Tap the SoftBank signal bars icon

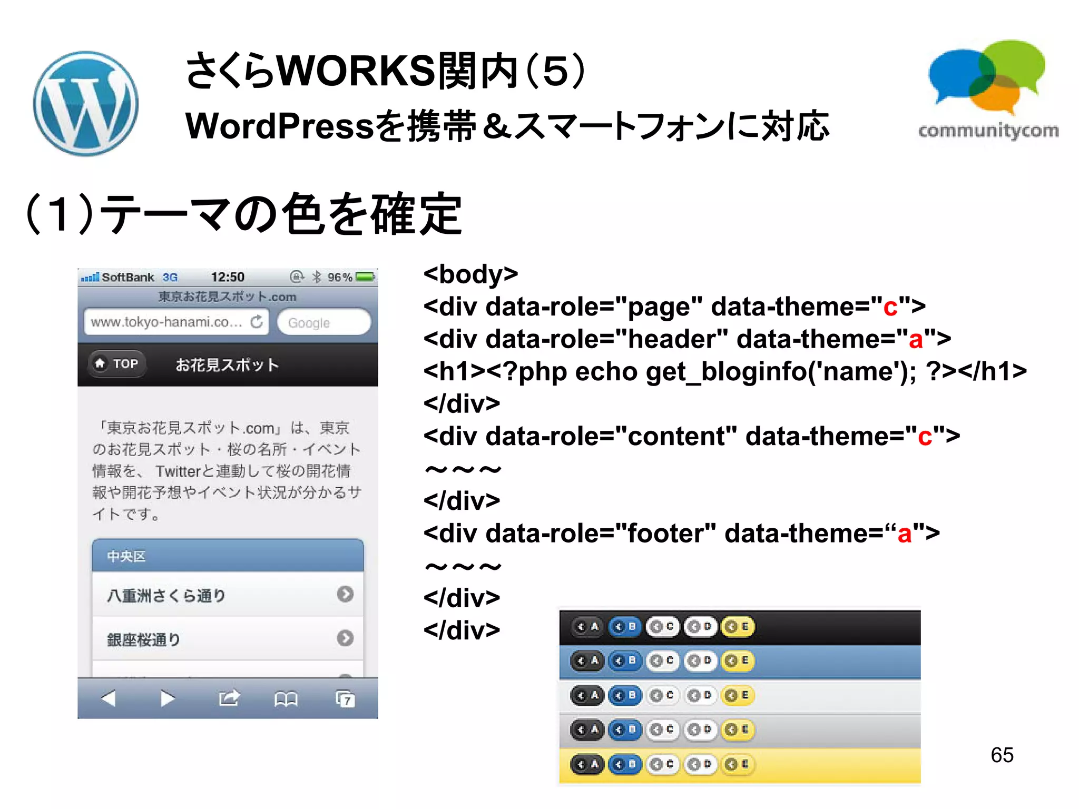(90, 277)
